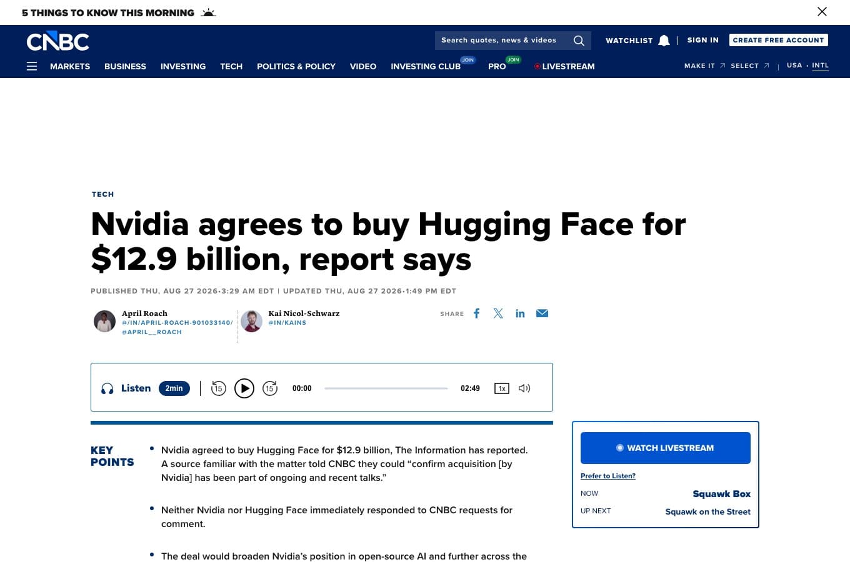Open April Roach LinkedIn handle

click(x=177, y=323)
